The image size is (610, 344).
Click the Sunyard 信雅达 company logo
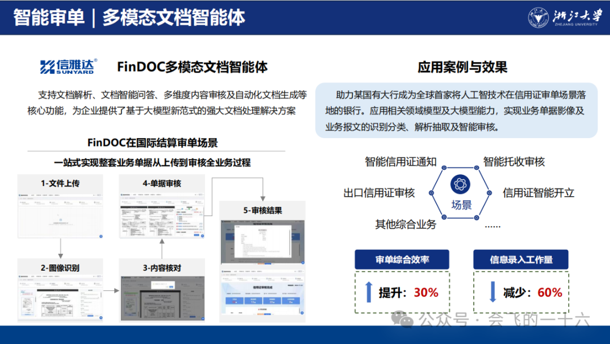[x=68, y=67]
